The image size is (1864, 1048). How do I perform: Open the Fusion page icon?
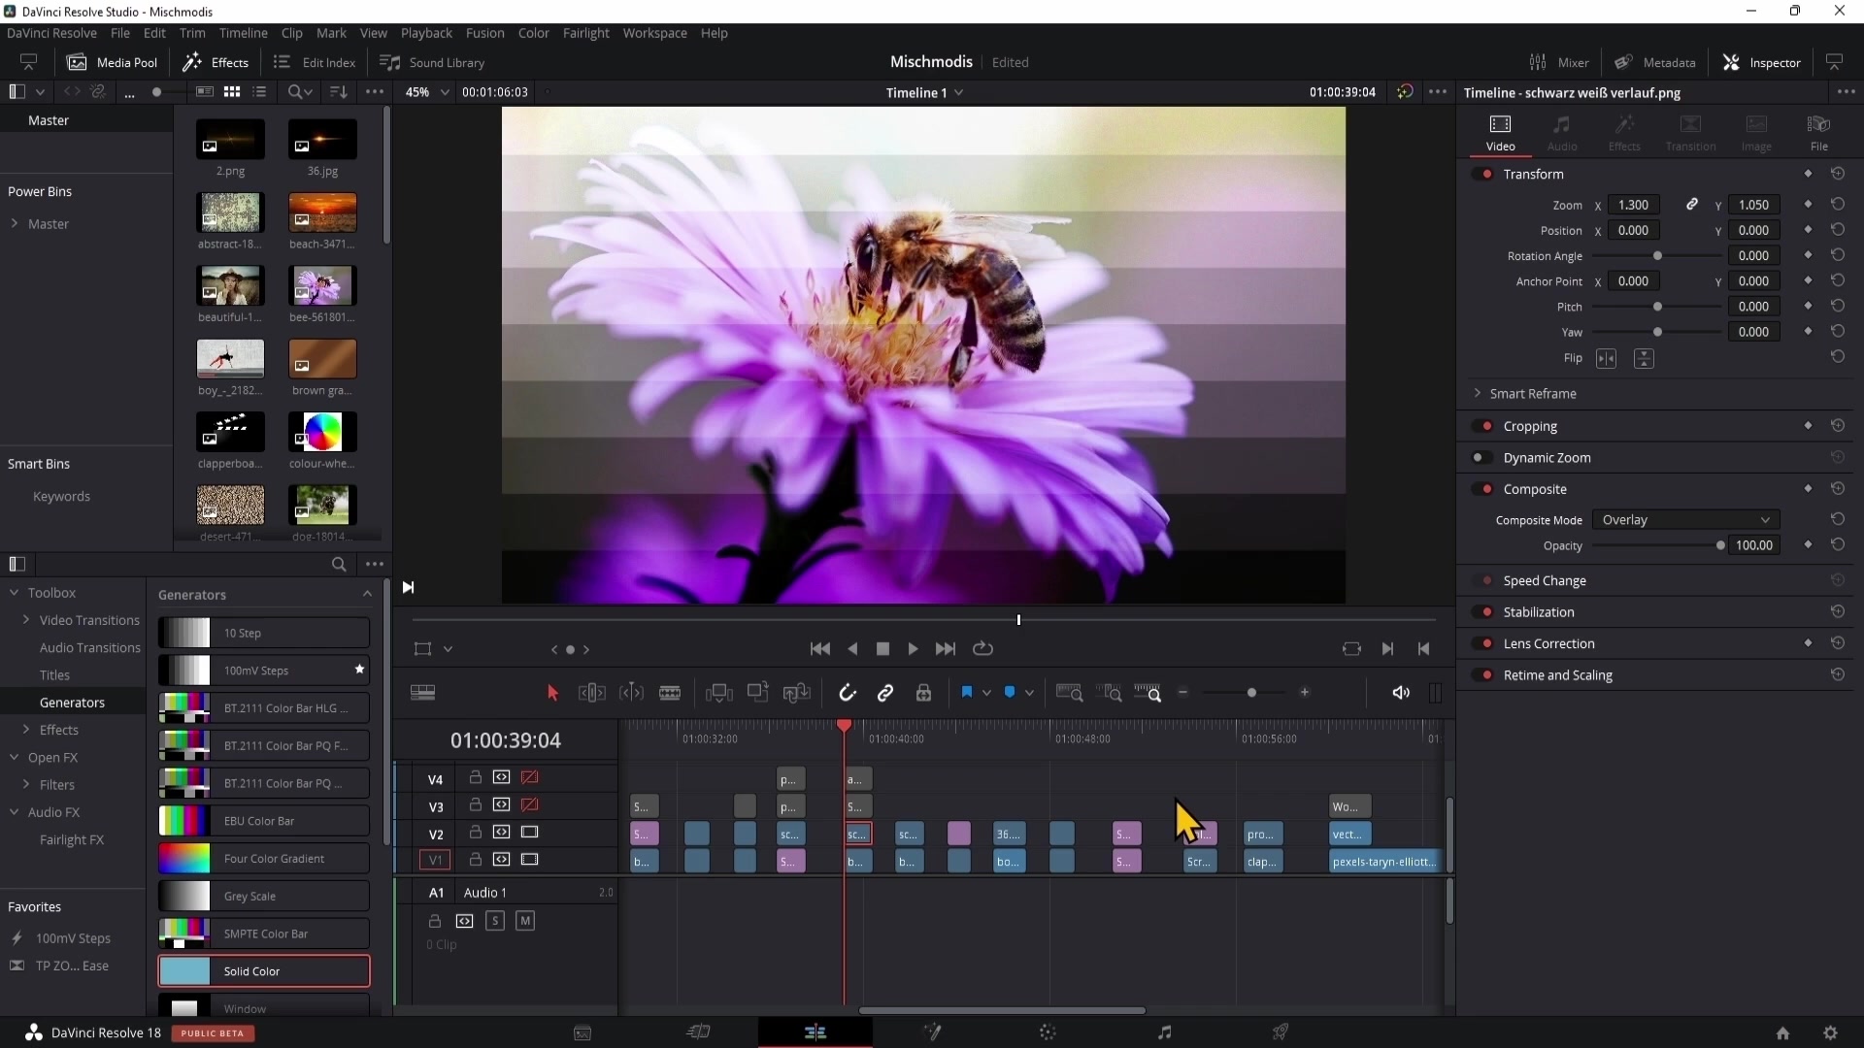(932, 1032)
